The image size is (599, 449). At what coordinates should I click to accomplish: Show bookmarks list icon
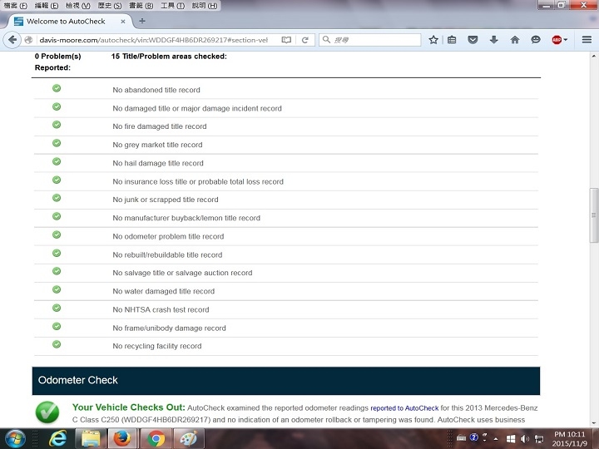(x=452, y=40)
